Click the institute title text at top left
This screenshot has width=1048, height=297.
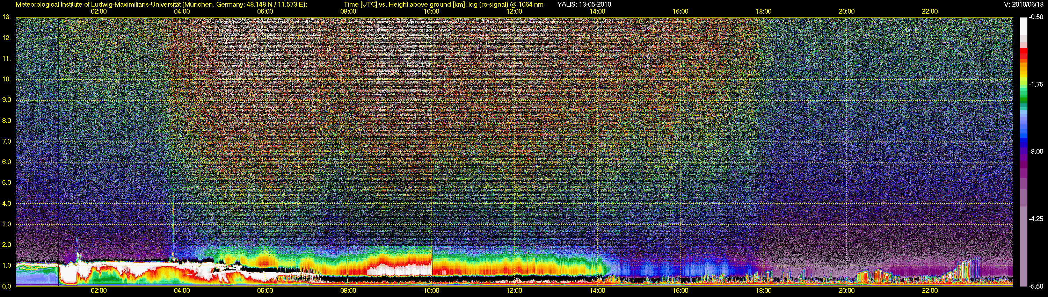coord(161,5)
